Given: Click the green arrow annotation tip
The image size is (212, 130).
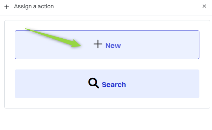Looking at the screenshot, I should [x=80, y=45].
